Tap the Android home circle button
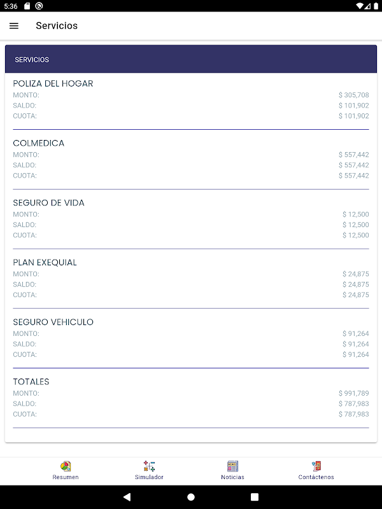The image size is (382, 509). pyautogui.click(x=191, y=497)
